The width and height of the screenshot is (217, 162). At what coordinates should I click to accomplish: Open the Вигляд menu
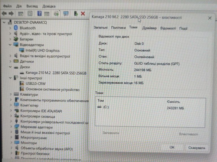(32, 6)
